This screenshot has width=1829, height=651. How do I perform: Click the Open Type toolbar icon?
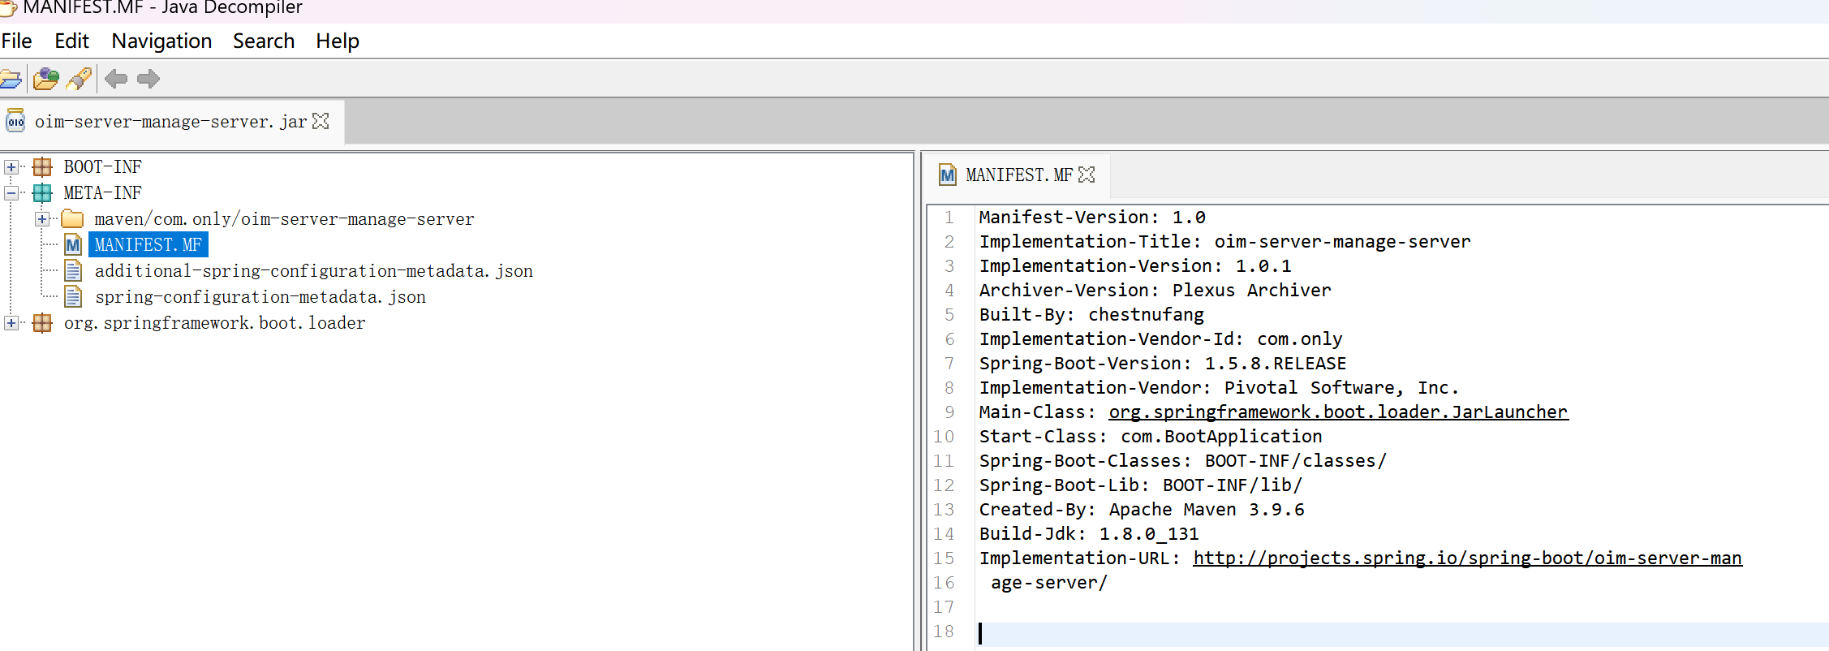46,79
